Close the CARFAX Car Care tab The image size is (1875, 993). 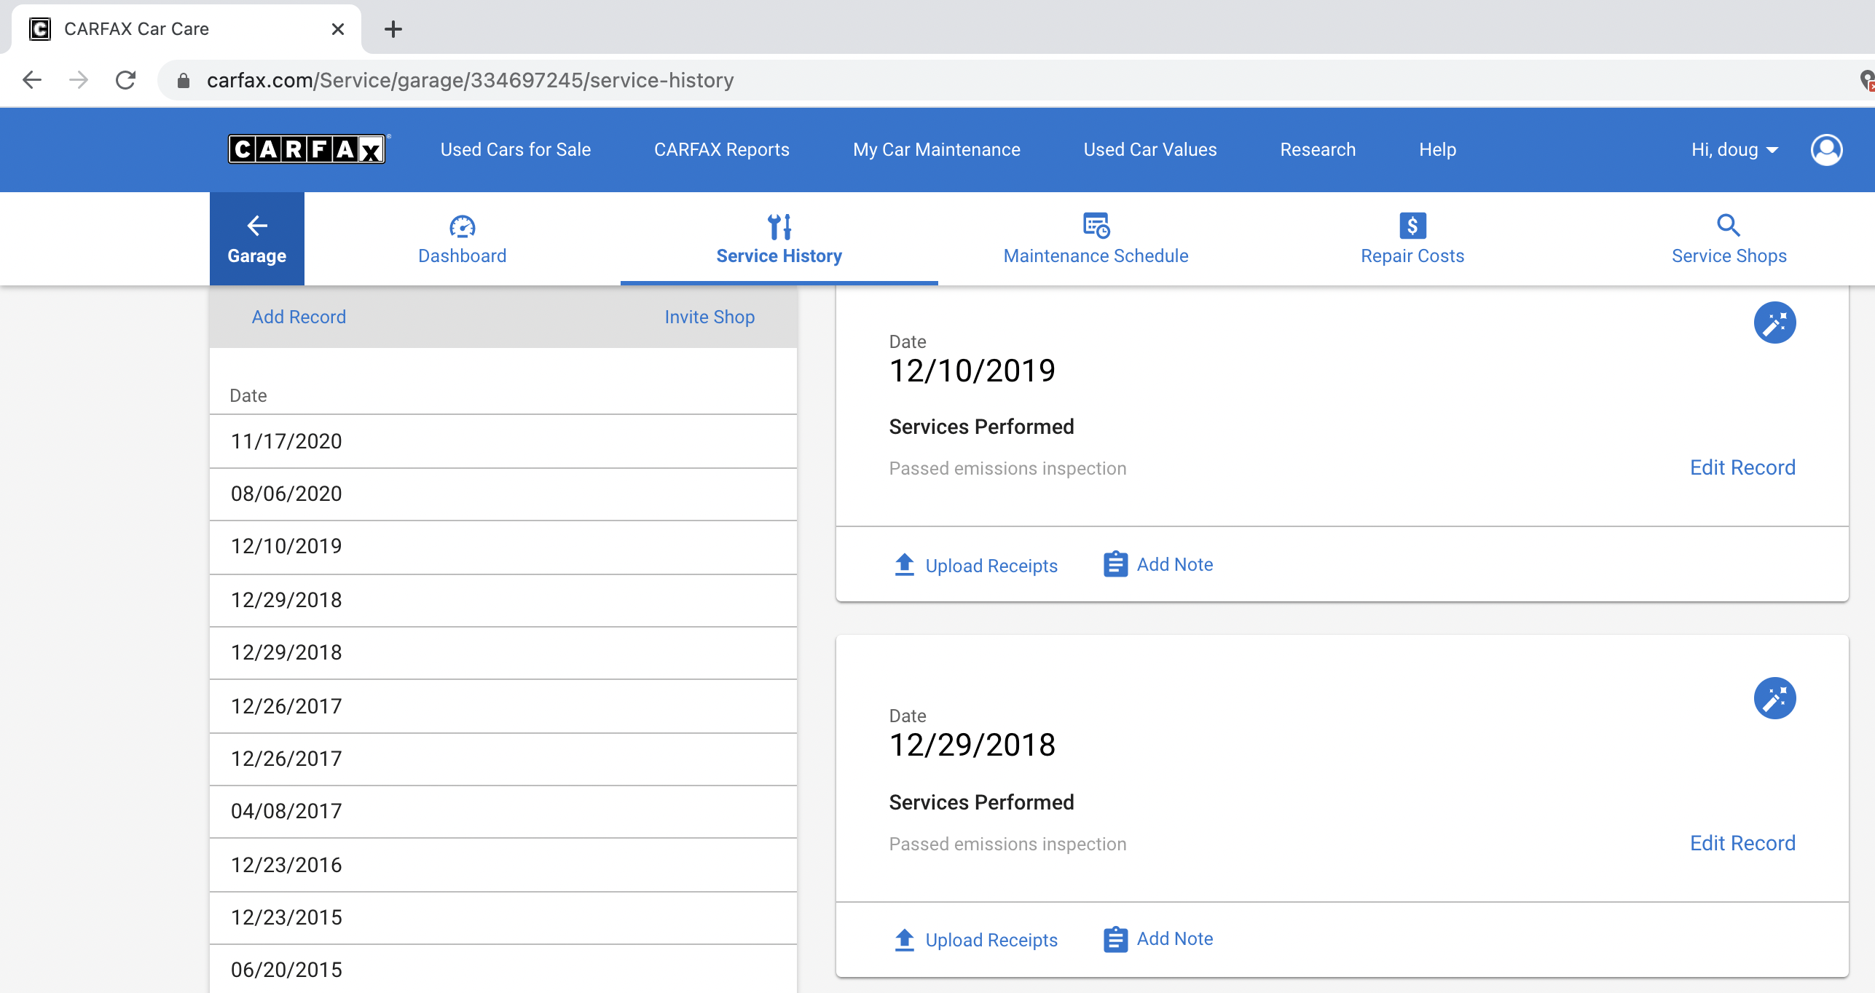(337, 29)
